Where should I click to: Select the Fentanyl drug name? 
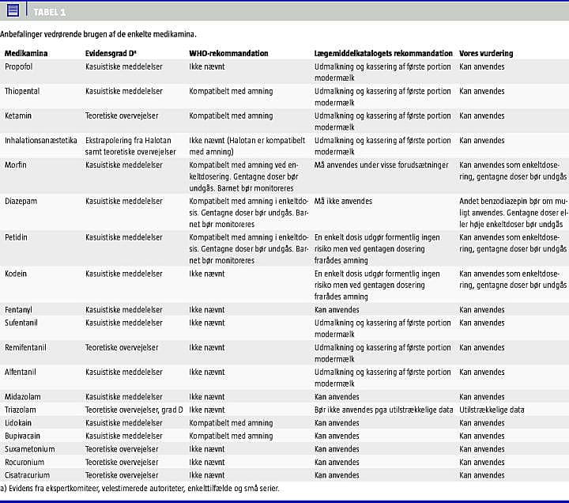[x=19, y=310]
